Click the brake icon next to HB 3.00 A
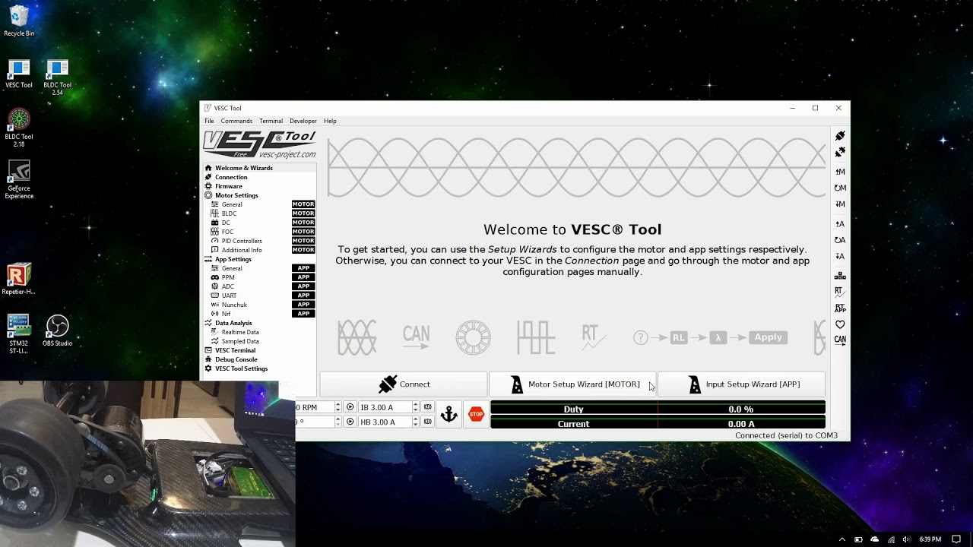 428,422
